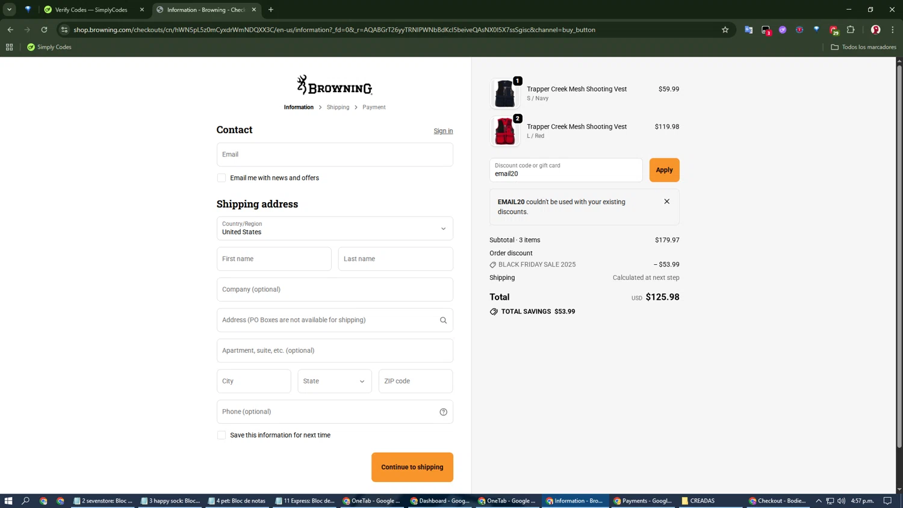The image size is (903, 508).
Task: Open the Google Translate extension icon
Action: (x=748, y=29)
